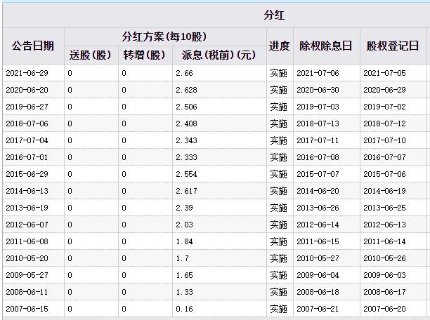The image size is (430, 320).
Task: Click dividend value 2.506
Action: [186, 107]
